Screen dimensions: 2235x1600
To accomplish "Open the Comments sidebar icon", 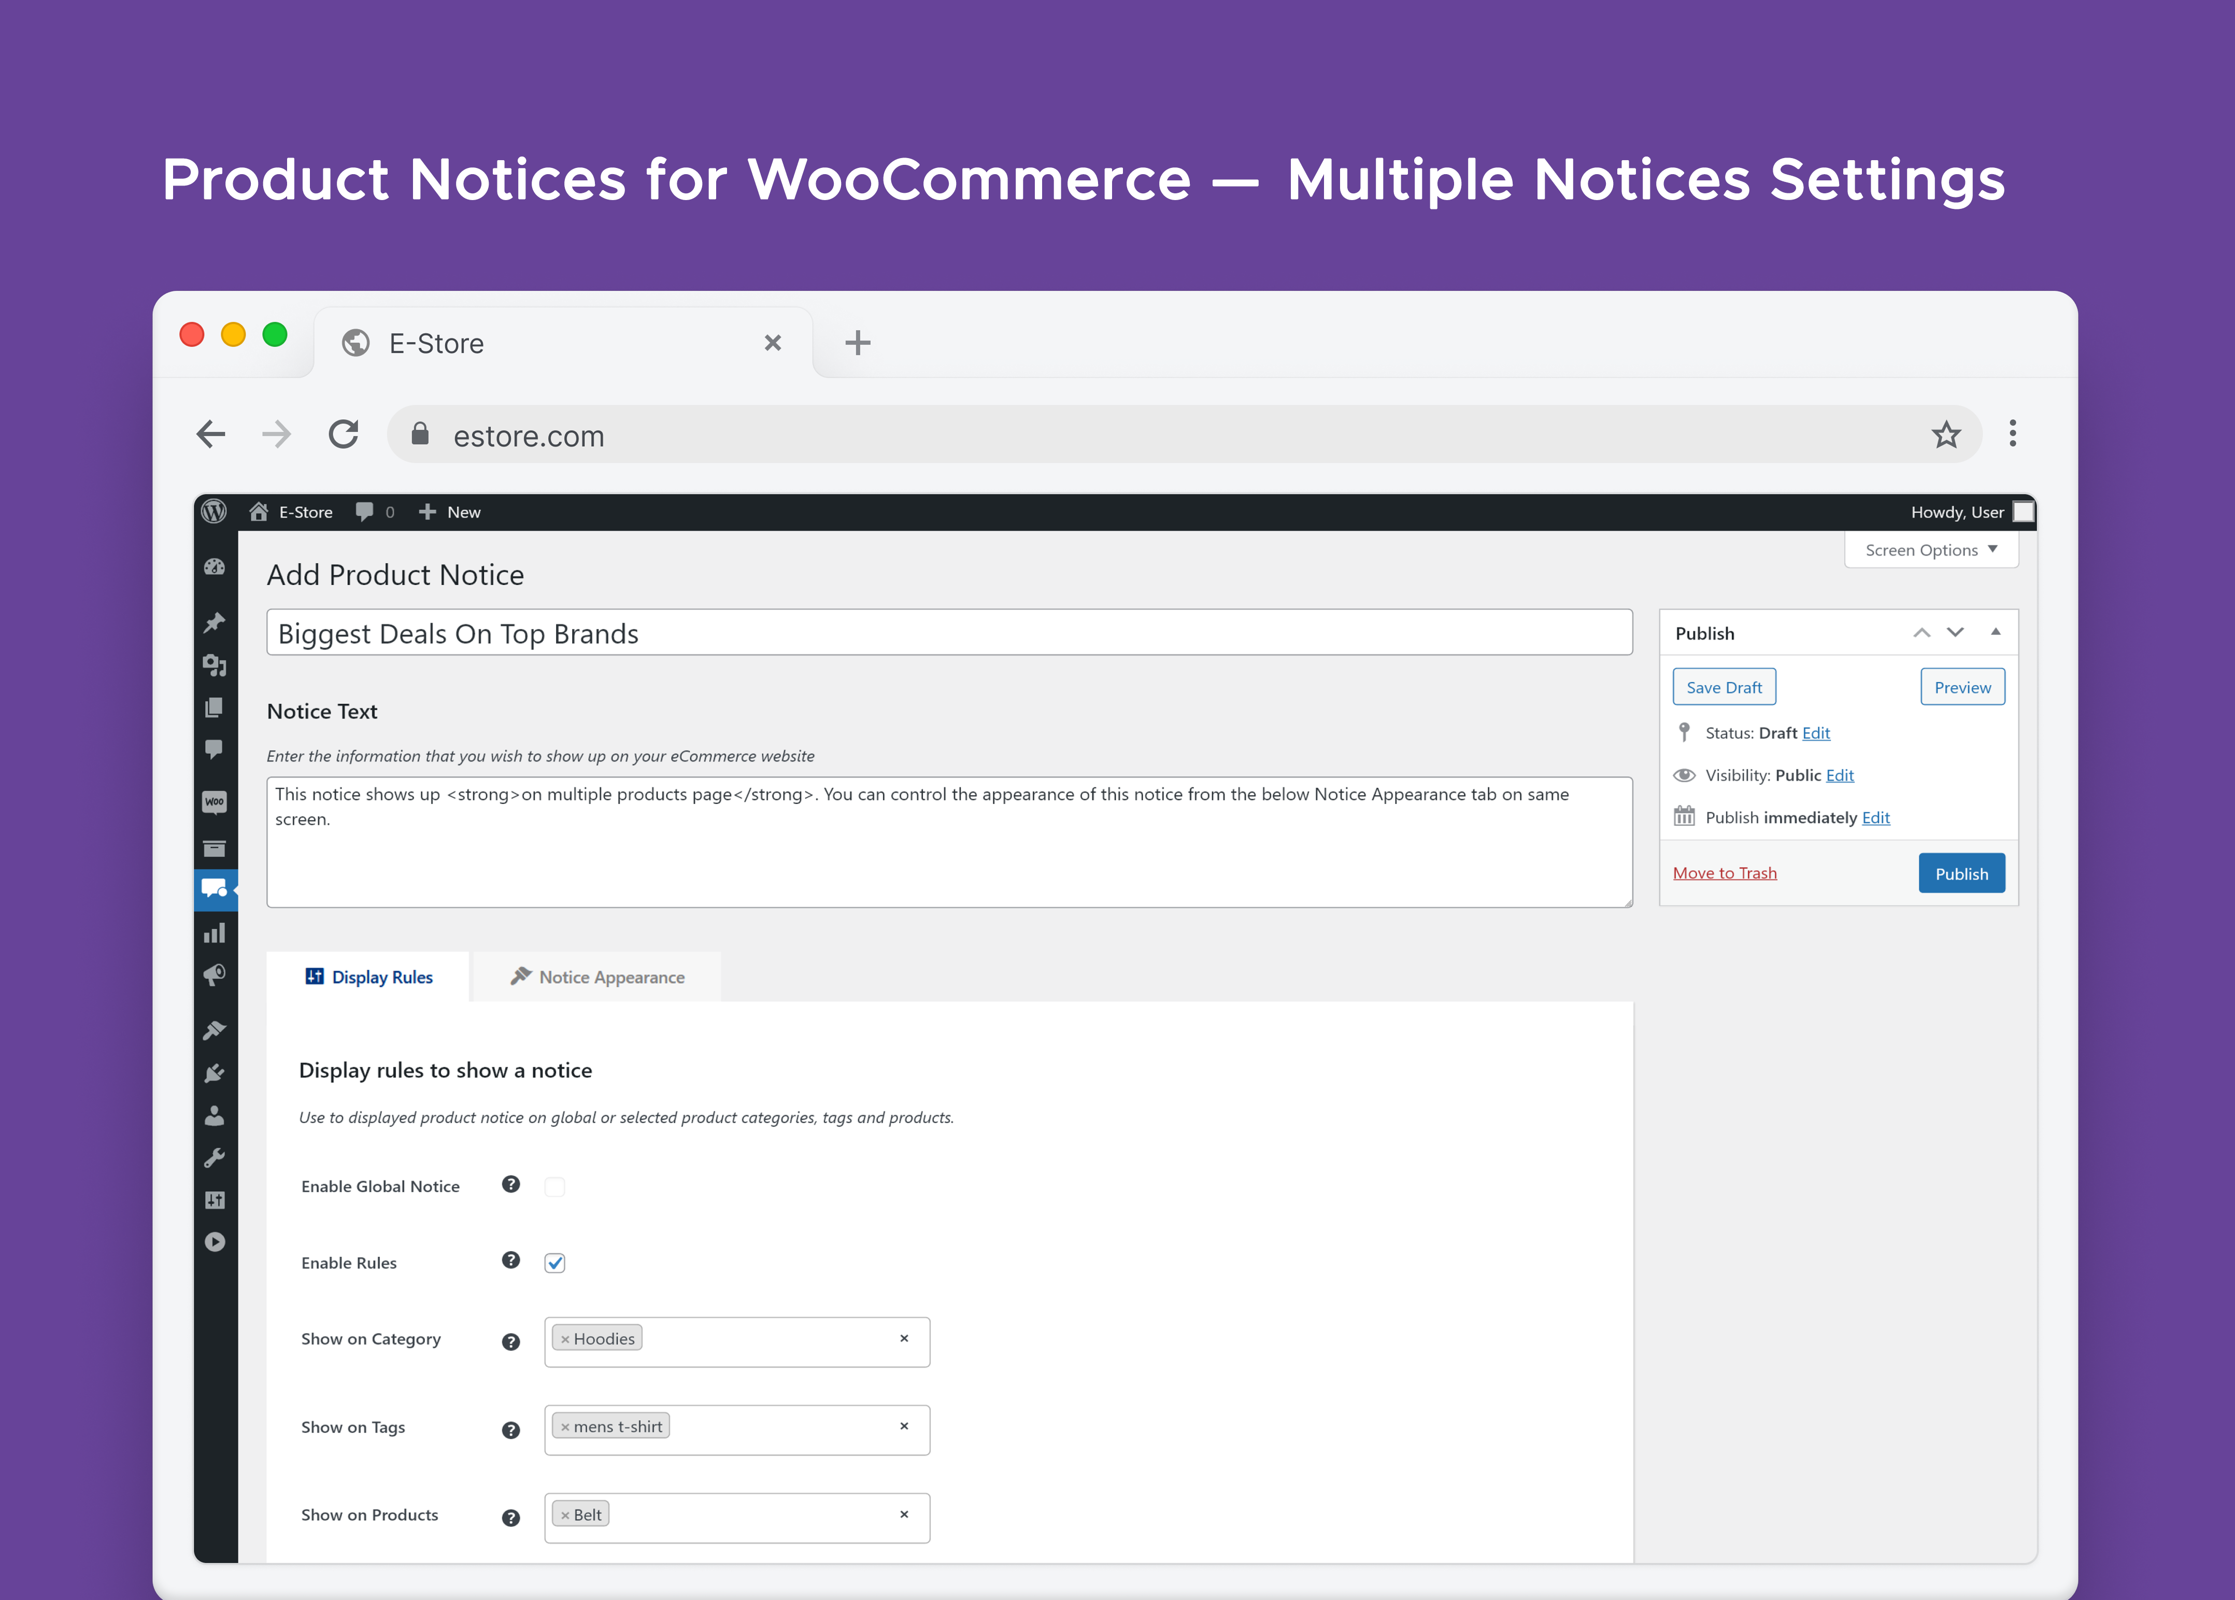I will [215, 749].
